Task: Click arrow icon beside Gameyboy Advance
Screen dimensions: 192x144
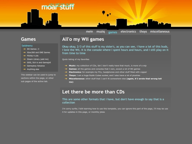Action: pos(25,66)
